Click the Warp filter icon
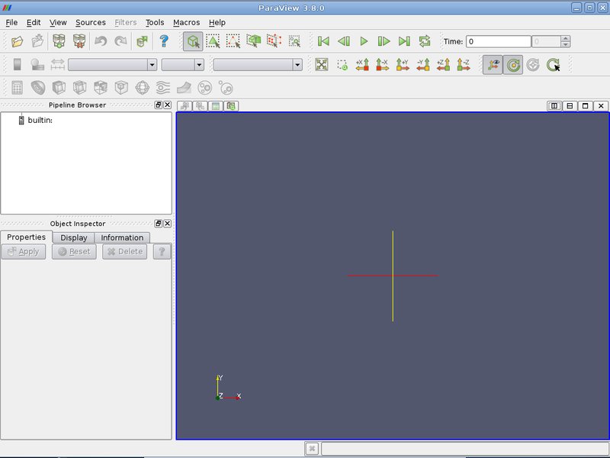 coord(184,88)
